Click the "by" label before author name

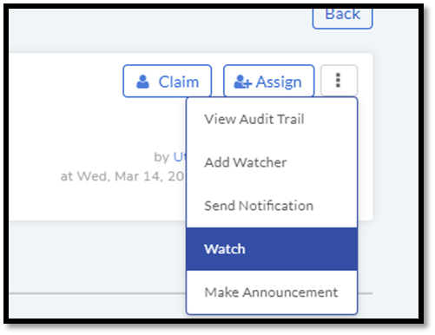[x=161, y=157]
